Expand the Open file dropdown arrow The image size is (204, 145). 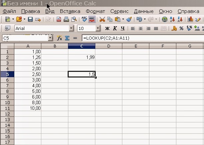(24, 19)
